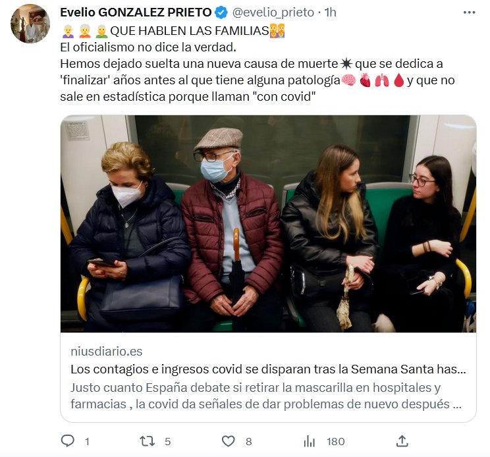
Task: Open the subway passengers preview image
Action: (x=268, y=223)
